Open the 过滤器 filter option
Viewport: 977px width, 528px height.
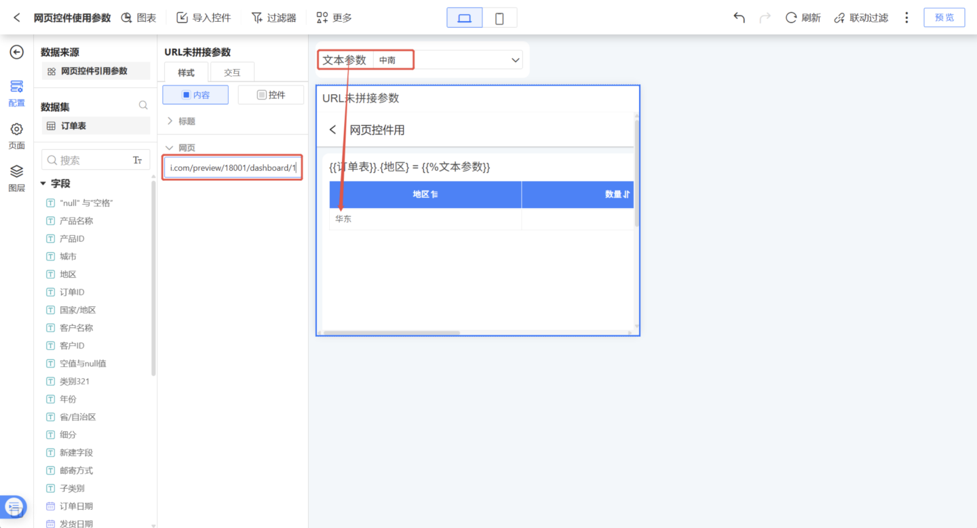273,18
